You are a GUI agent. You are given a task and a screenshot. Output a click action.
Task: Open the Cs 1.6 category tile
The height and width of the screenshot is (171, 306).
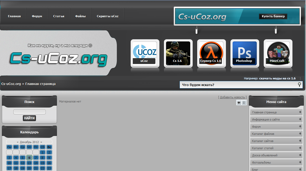pos(178,53)
